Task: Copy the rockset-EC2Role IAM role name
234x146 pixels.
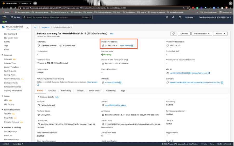Action: pos(103,83)
